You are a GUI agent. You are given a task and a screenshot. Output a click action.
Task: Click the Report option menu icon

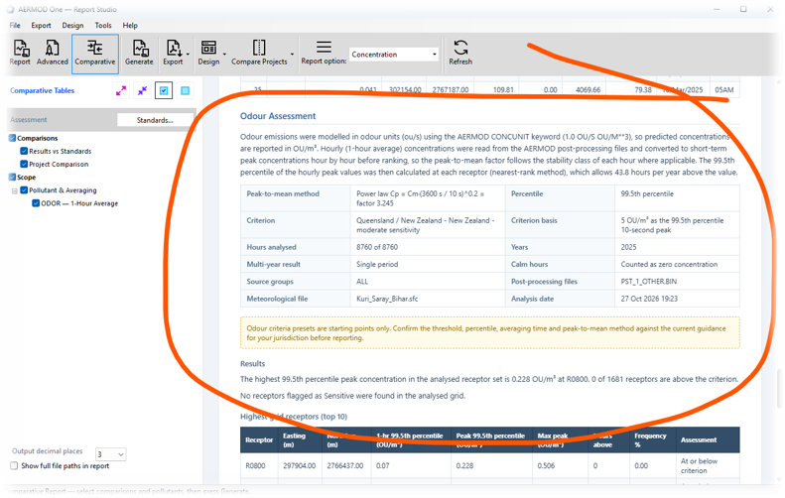[x=324, y=47]
